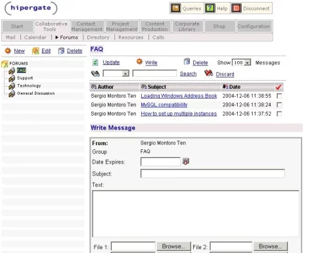Click the red Disconnect icon
Screen dimensions: 312x253
(236, 9)
